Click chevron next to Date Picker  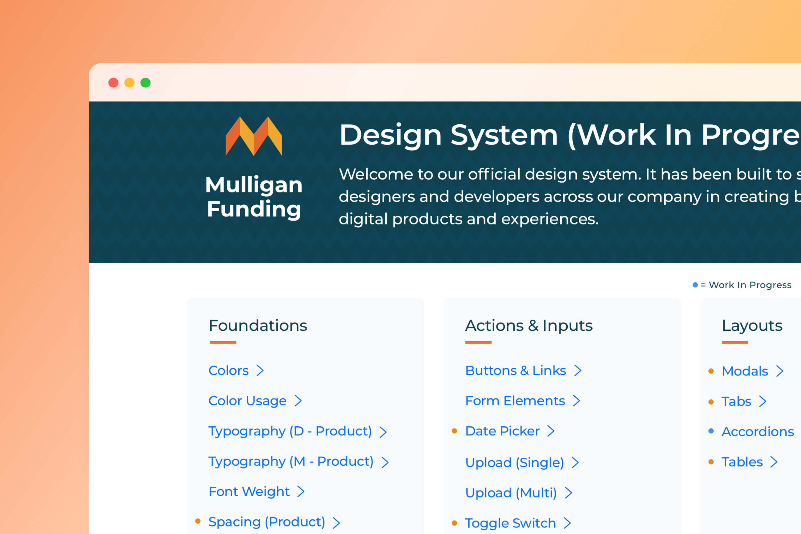pos(551,431)
